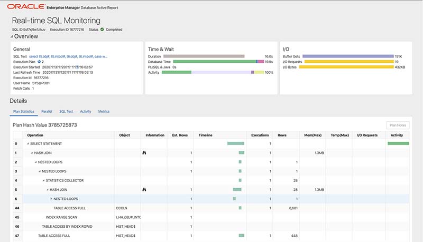Open the SQL Text select statement link
This screenshot has width=423, height=242.
point(68,56)
